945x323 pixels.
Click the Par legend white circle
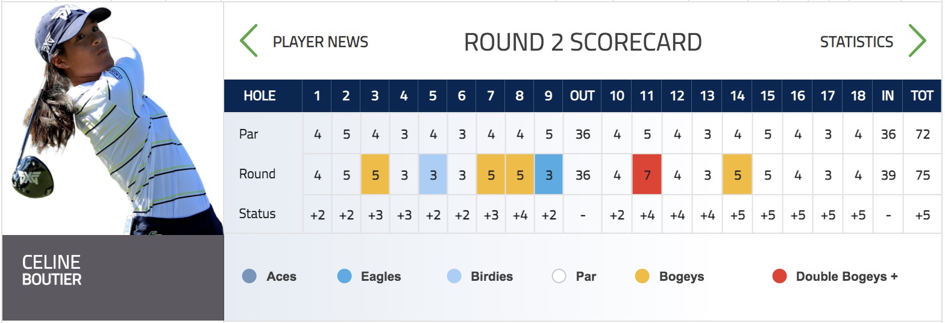(559, 277)
